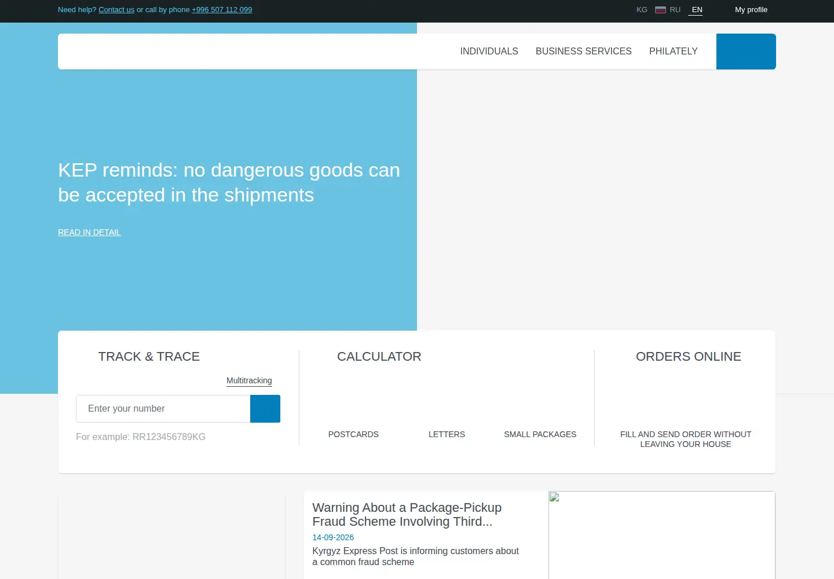Viewport: 834px width, 579px height.
Task: Follow the READ IN DETAIL link
Action: (89, 232)
